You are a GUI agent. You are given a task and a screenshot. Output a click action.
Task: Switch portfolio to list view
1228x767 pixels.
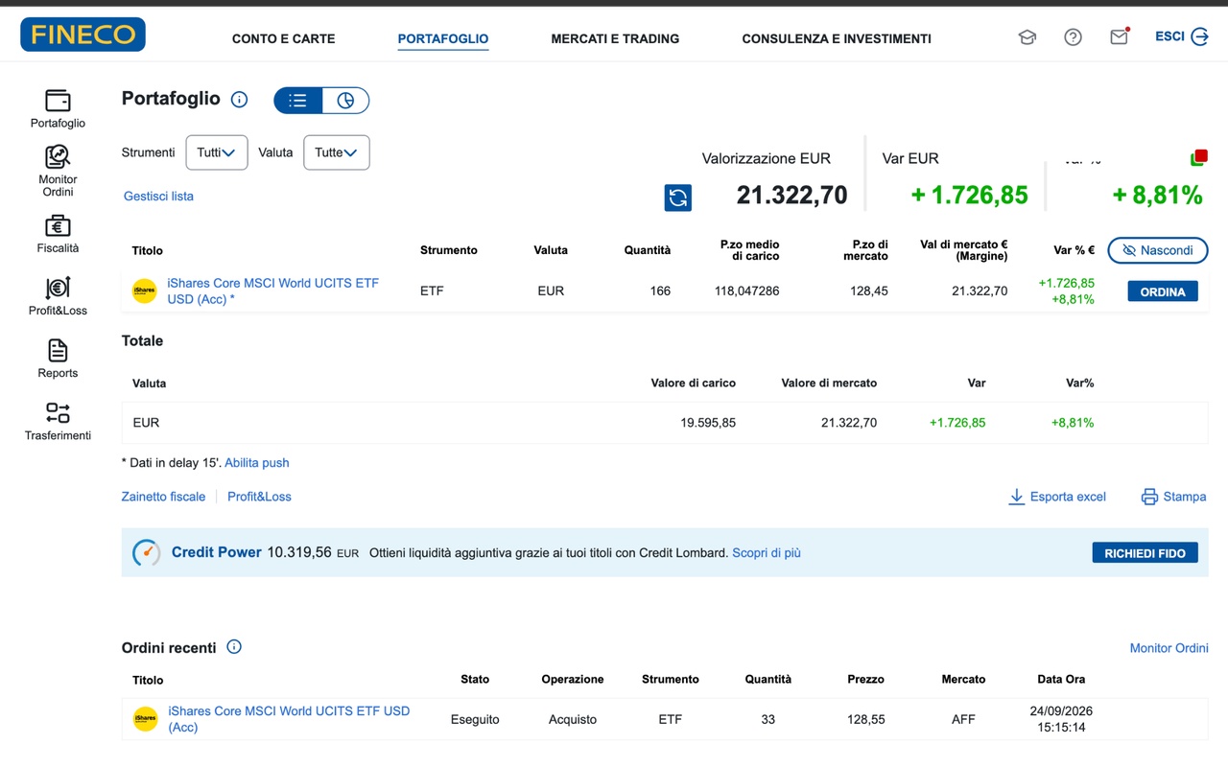[x=297, y=100]
